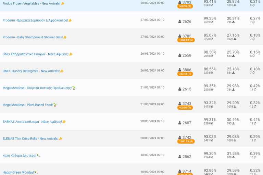Image resolution: width=263 pixels, height=175 pixels.
Task: Click the person icon next to 3785
Action: [x=180, y=36]
